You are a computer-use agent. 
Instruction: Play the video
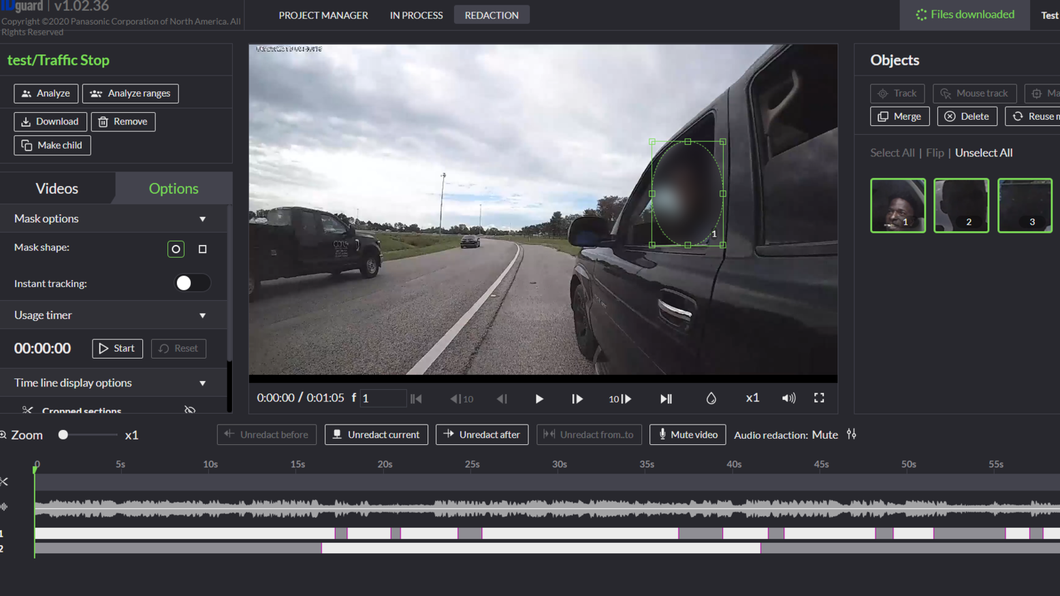point(539,399)
